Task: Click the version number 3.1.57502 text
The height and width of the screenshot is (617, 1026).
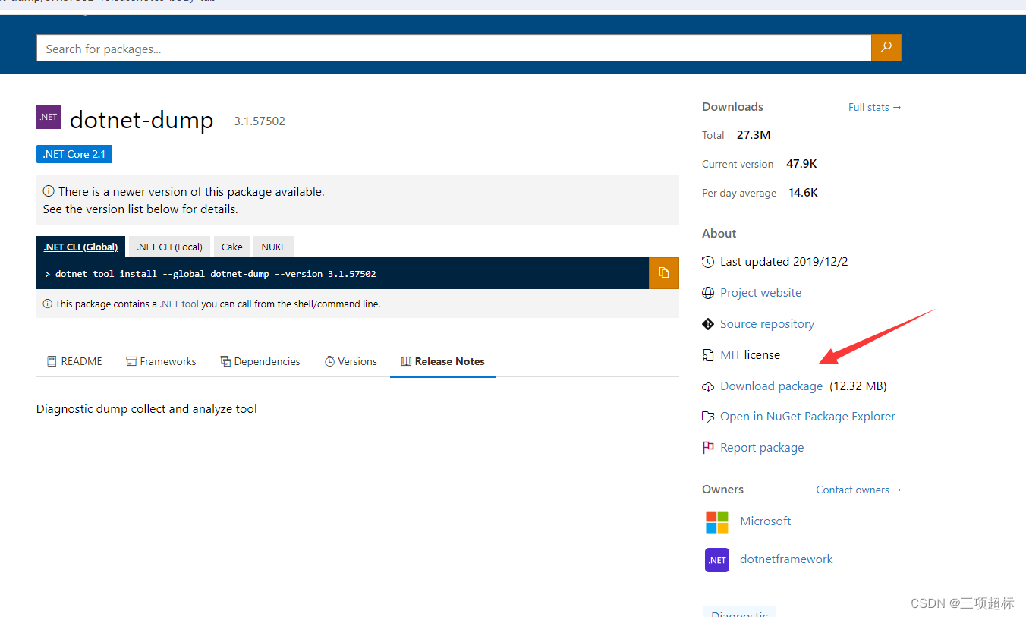Action: tap(260, 121)
